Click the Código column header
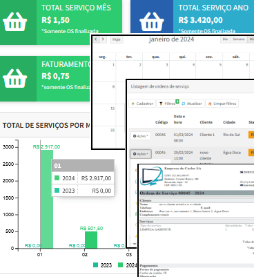254x277 pixels. pyautogui.click(x=162, y=122)
